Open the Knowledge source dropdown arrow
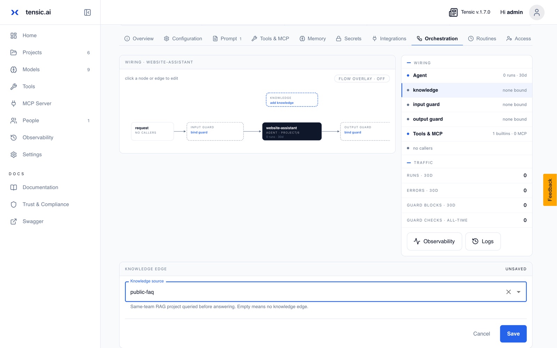Viewport: 557px width, 348px height. pos(518,292)
